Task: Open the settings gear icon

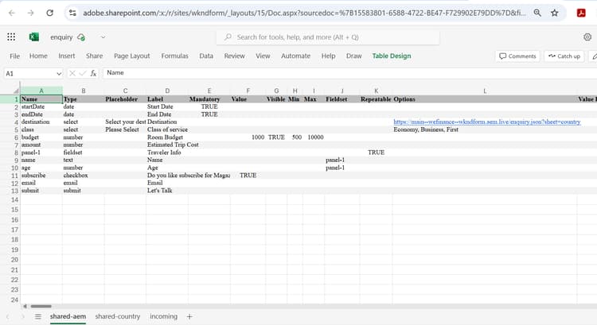Action: click(587, 37)
